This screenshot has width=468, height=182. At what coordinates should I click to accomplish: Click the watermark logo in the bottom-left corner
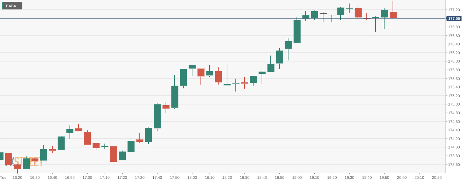pos(24,162)
